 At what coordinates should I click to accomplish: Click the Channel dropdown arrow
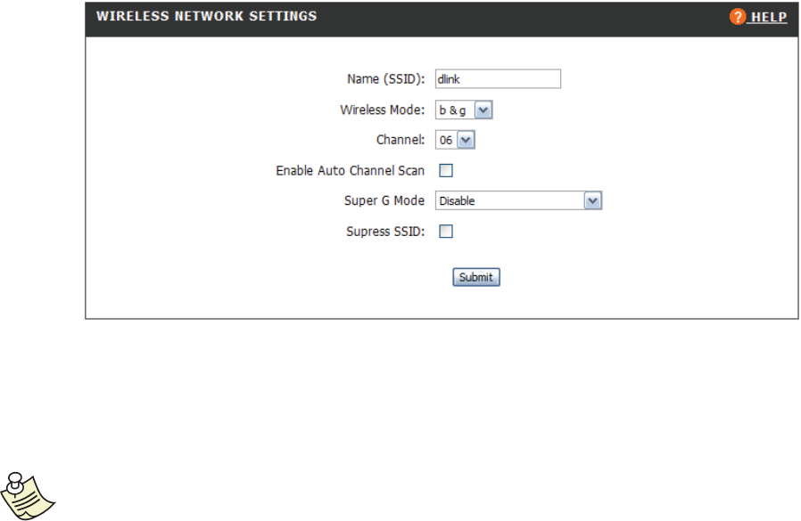pos(467,141)
